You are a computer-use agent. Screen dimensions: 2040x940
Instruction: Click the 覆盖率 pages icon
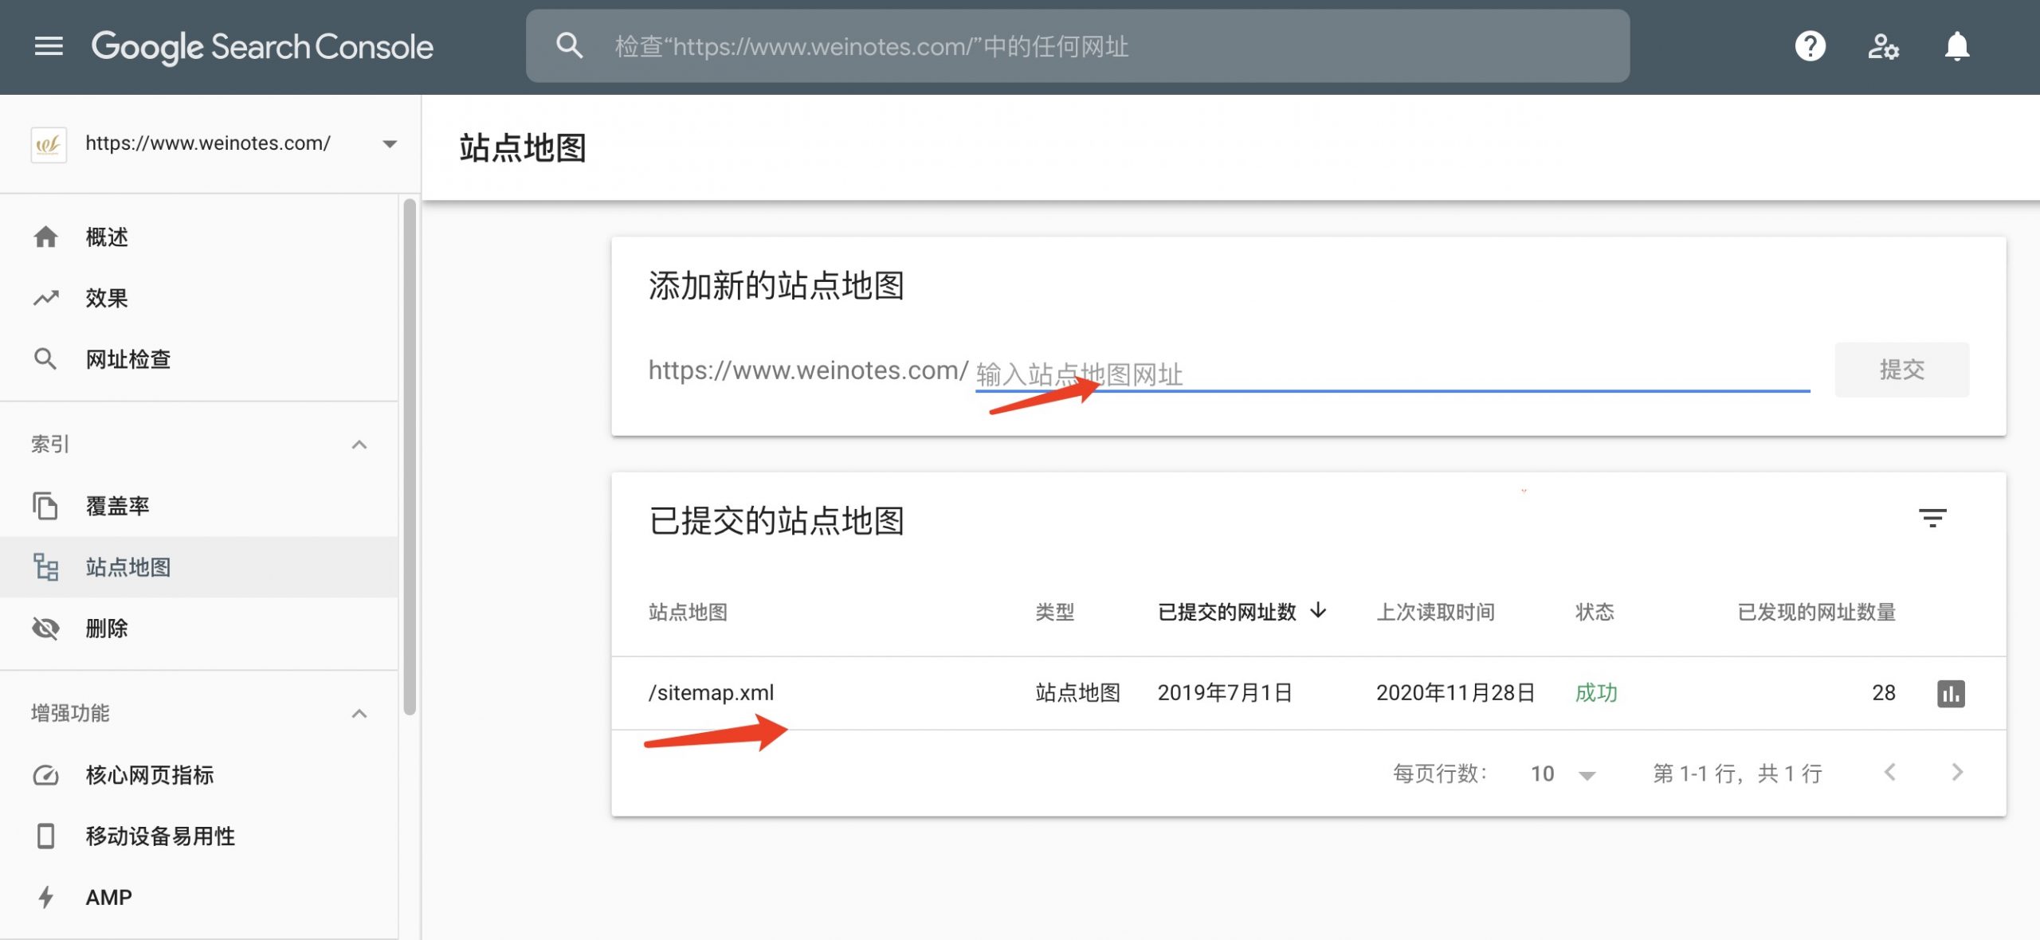coord(45,506)
